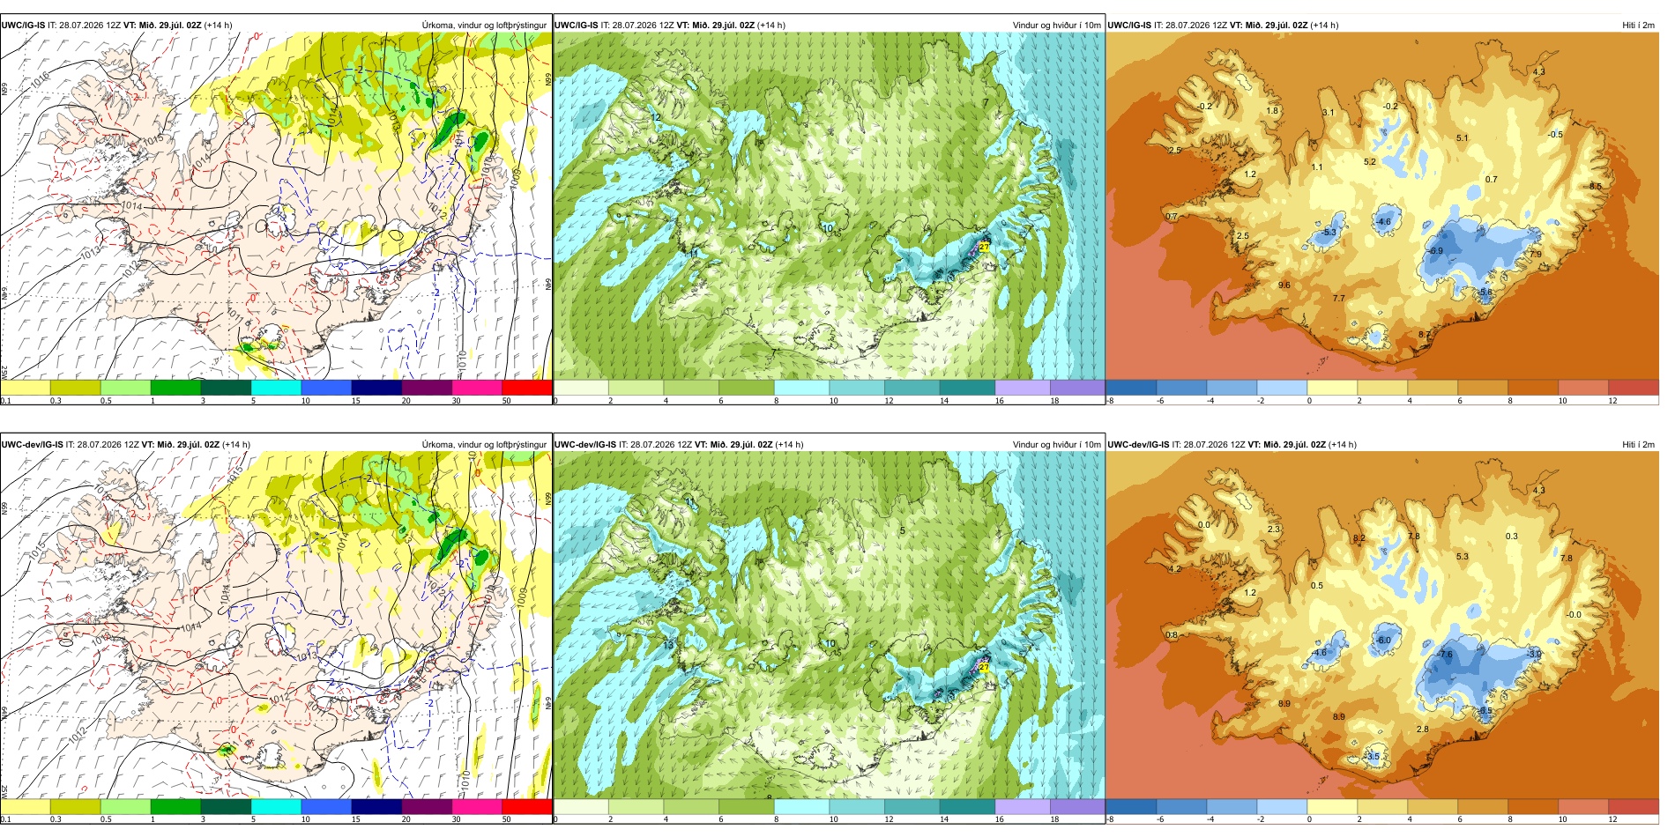The width and height of the screenshot is (1675, 837).
Task: Click the yellow 27 gust marker in UWC-dev wind map
Action: 985,668
